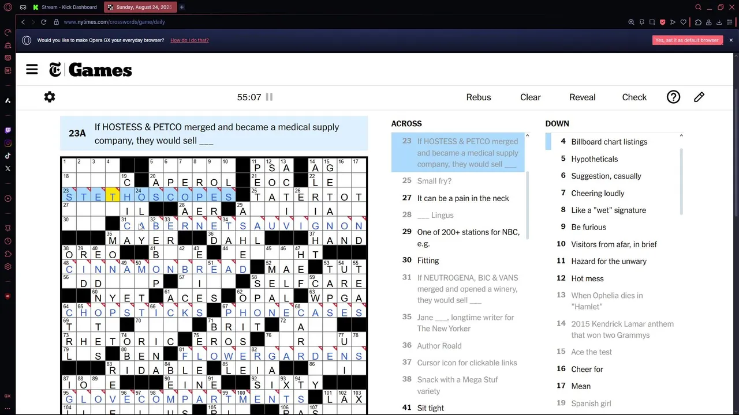This screenshot has height=415, width=739.
Task: Open the NYT Games hamburger menu
Action: pyautogui.click(x=32, y=70)
